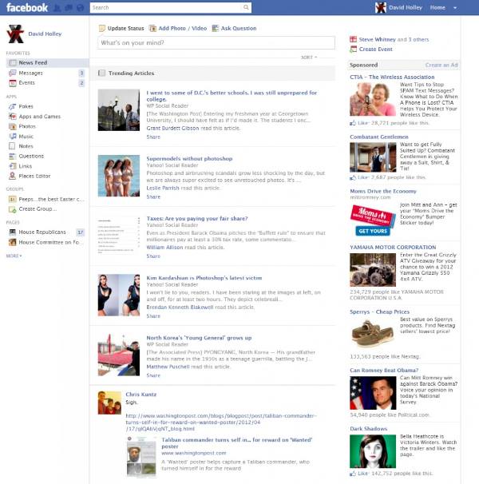Screen dimensions: 479x484
Task: Open the Music app icon
Action: (12, 137)
